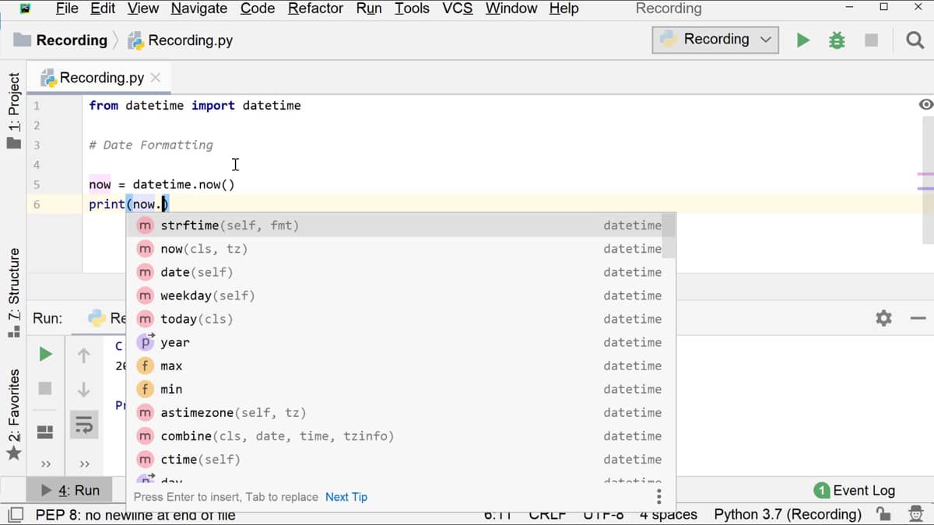Viewport: 934px width, 525px height.
Task: Open the Refactor menu
Action: click(315, 9)
